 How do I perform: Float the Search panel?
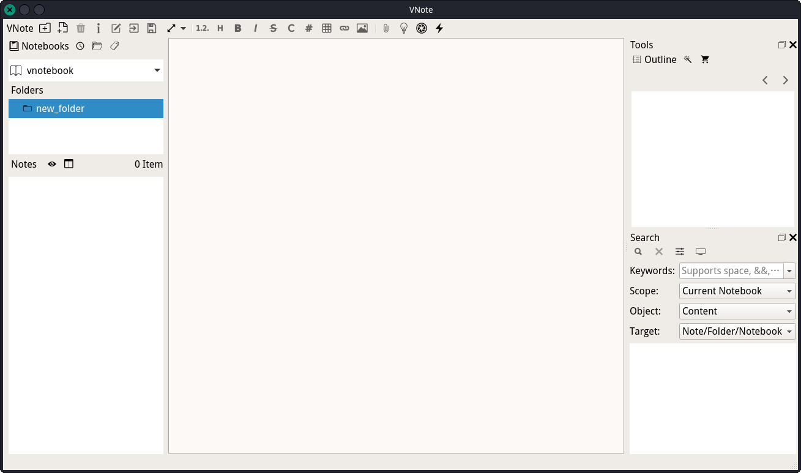782,237
